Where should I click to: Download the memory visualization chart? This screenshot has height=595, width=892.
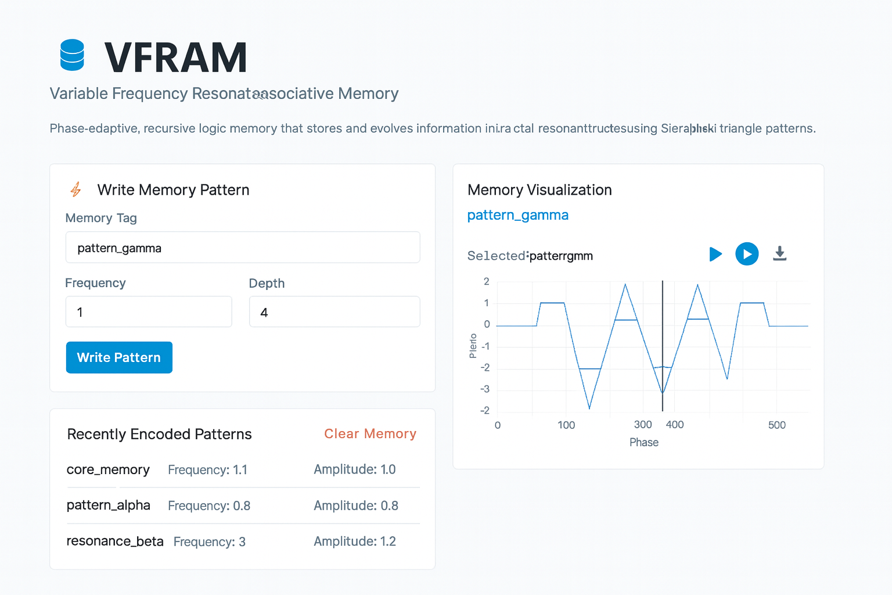pyautogui.click(x=779, y=254)
